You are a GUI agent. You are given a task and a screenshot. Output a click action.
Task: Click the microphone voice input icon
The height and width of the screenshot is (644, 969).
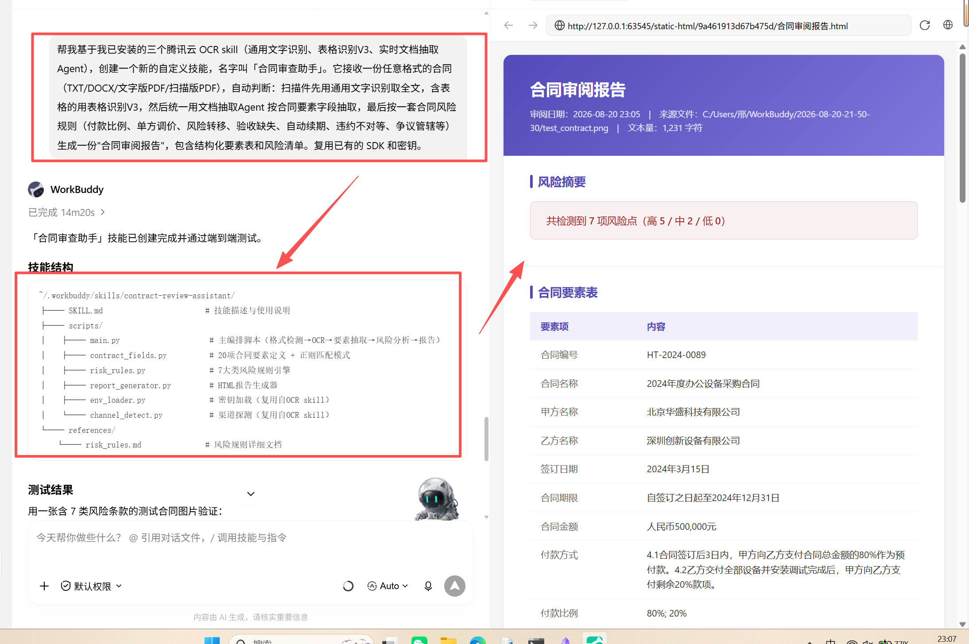click(428, 586)
